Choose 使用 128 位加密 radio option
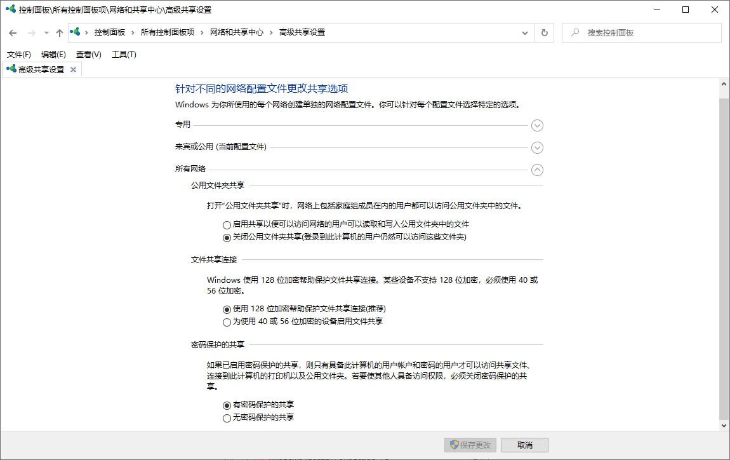730x460 pixels. [227, 309]
